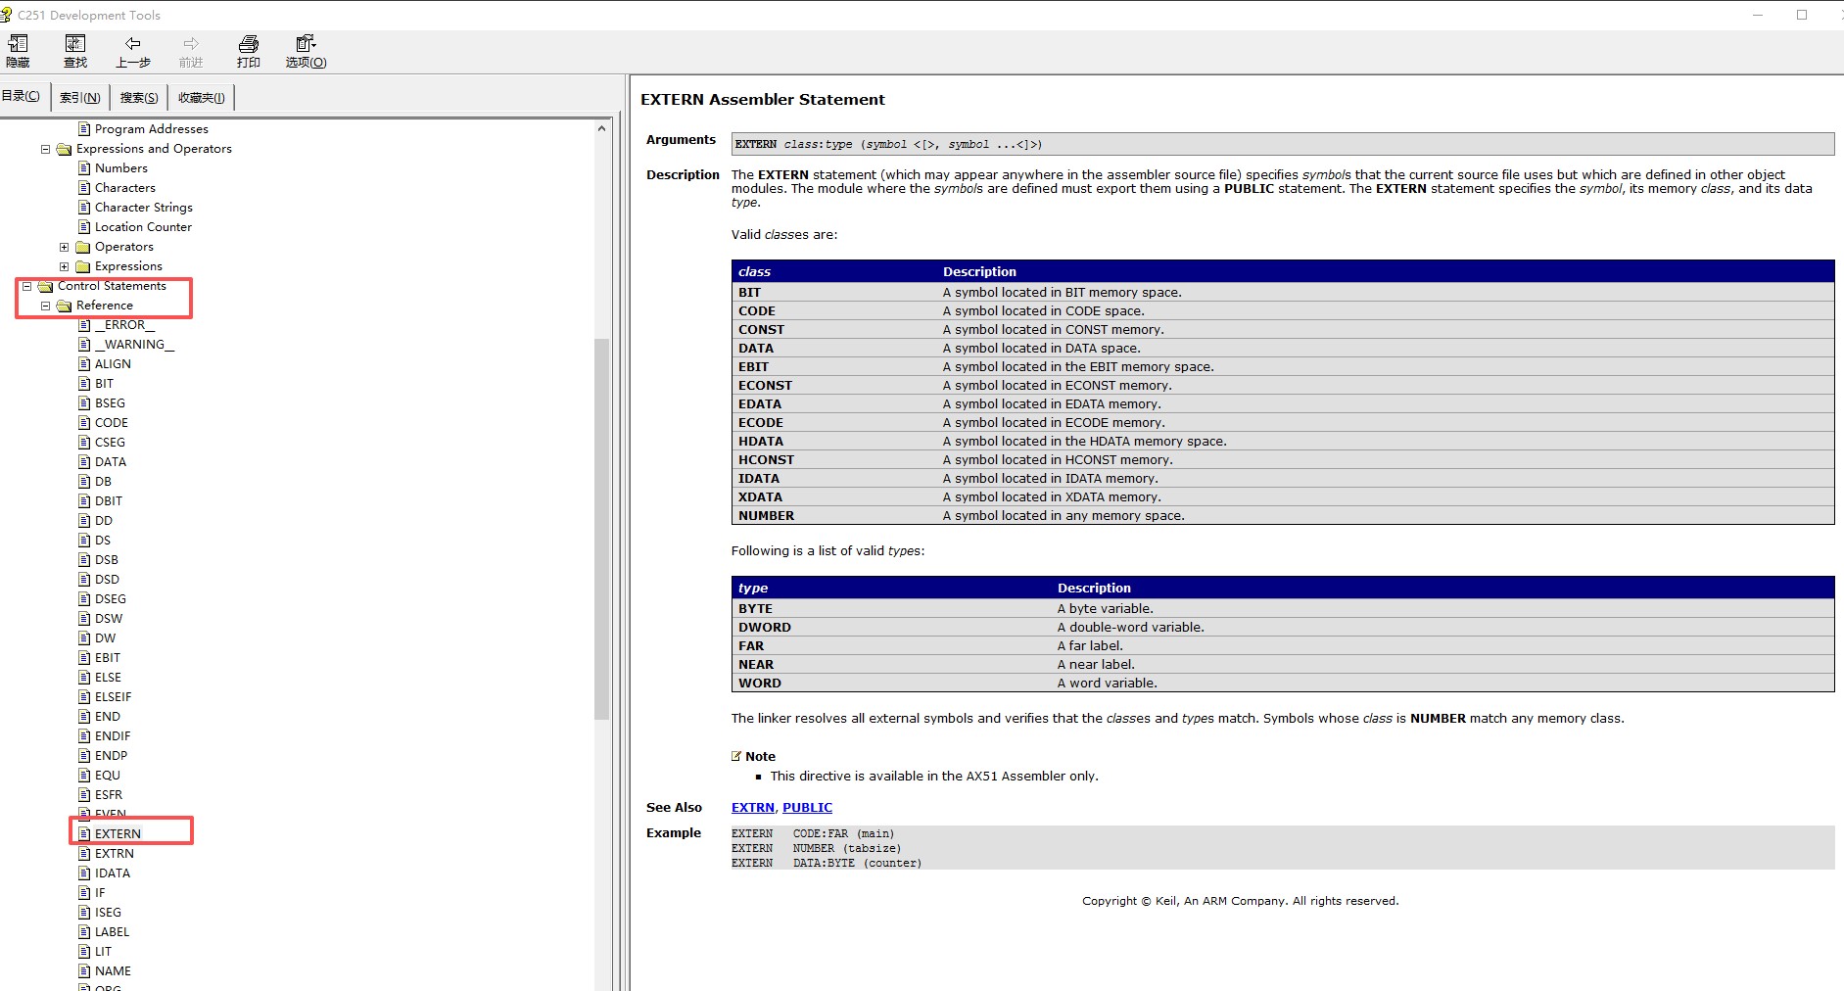
Task: Open the LIT topic in the tree
Action: click(103, 952)
